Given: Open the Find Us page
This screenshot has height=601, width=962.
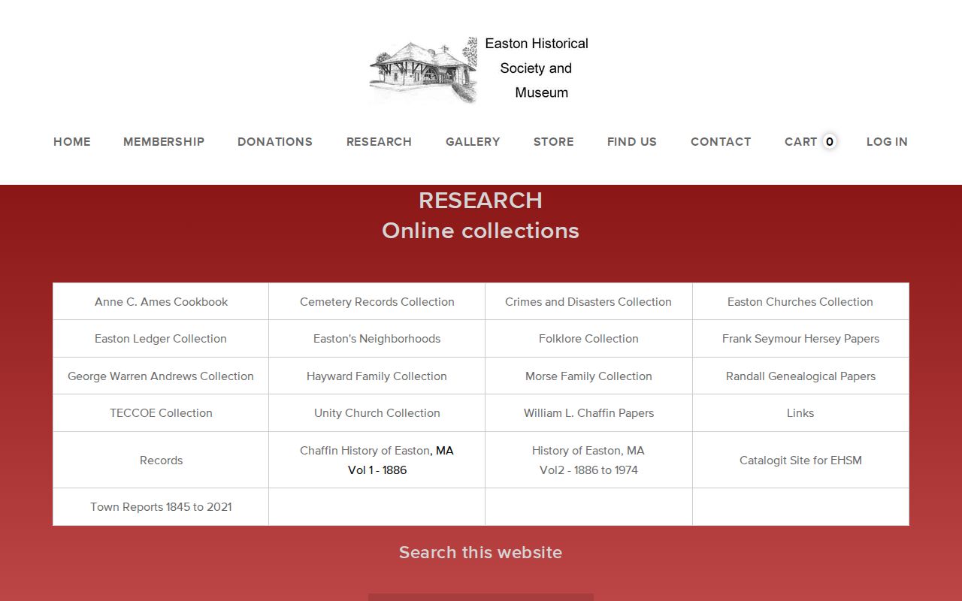Looking at the screenshot, I should tap(632, 141).
